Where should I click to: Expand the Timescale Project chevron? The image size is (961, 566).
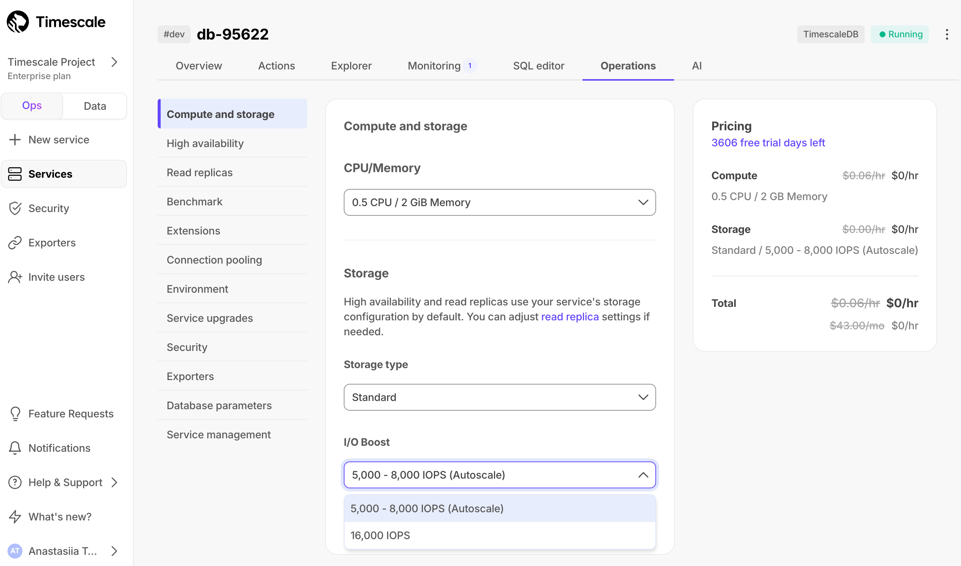[114, 62]
